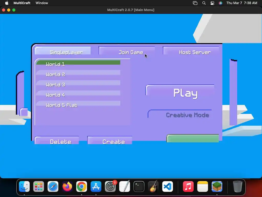Open System Settings from the Dock
Image resolution: width=262 pixels, height=197 pixels.
[110, 186]
